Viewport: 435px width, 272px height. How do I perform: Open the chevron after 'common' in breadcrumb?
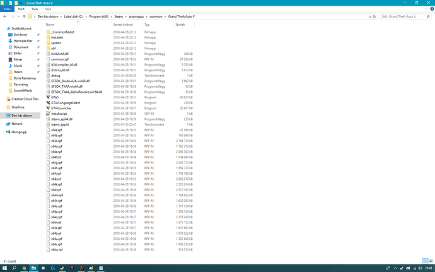pos(165,16)
